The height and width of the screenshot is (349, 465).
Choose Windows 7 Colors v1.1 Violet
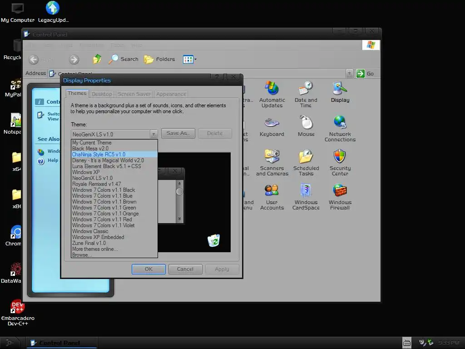(x=114, y=225)
